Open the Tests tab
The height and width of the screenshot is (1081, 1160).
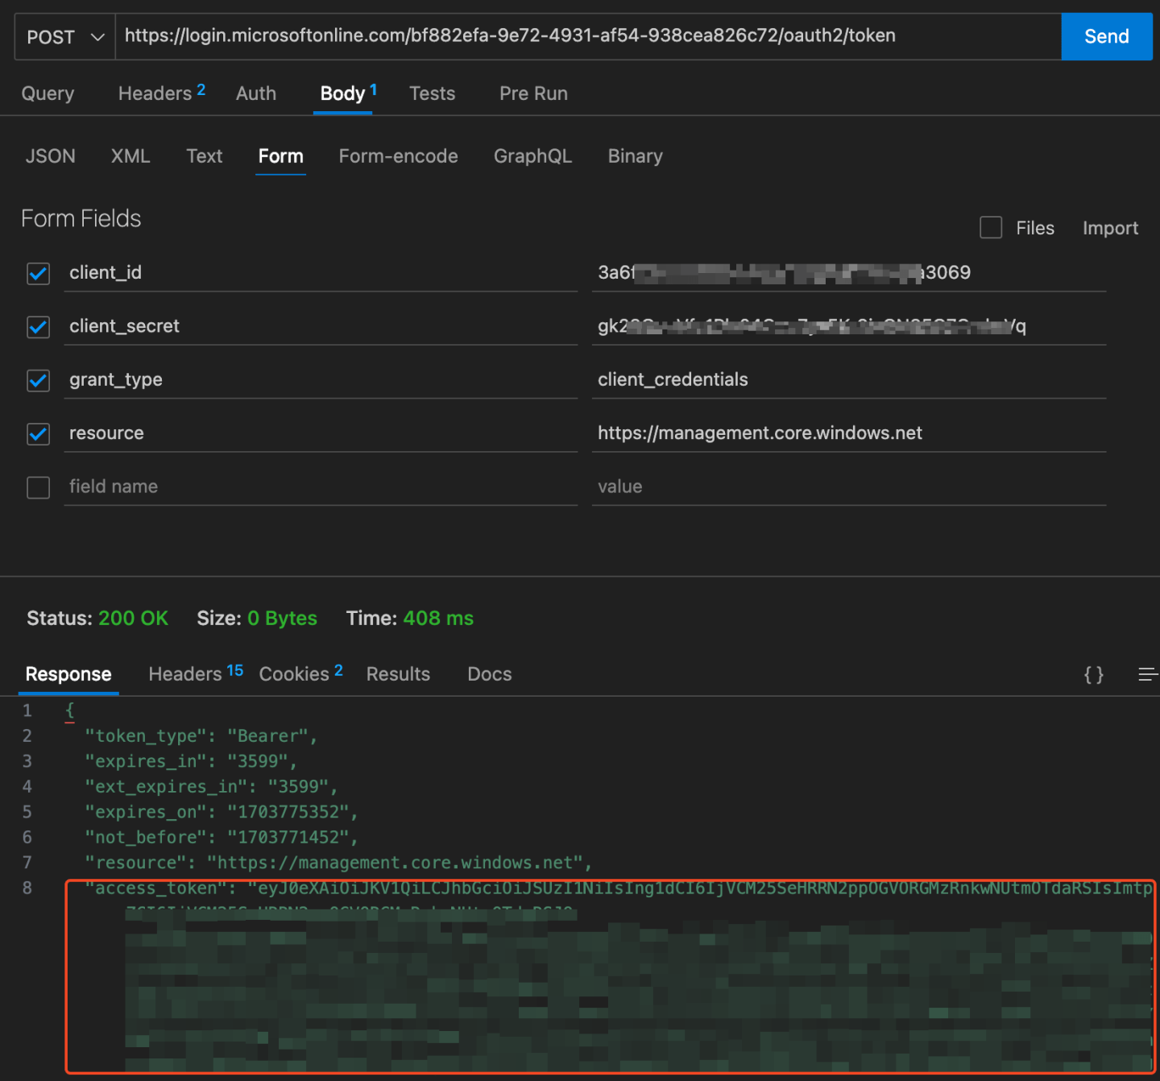point(432,93)
